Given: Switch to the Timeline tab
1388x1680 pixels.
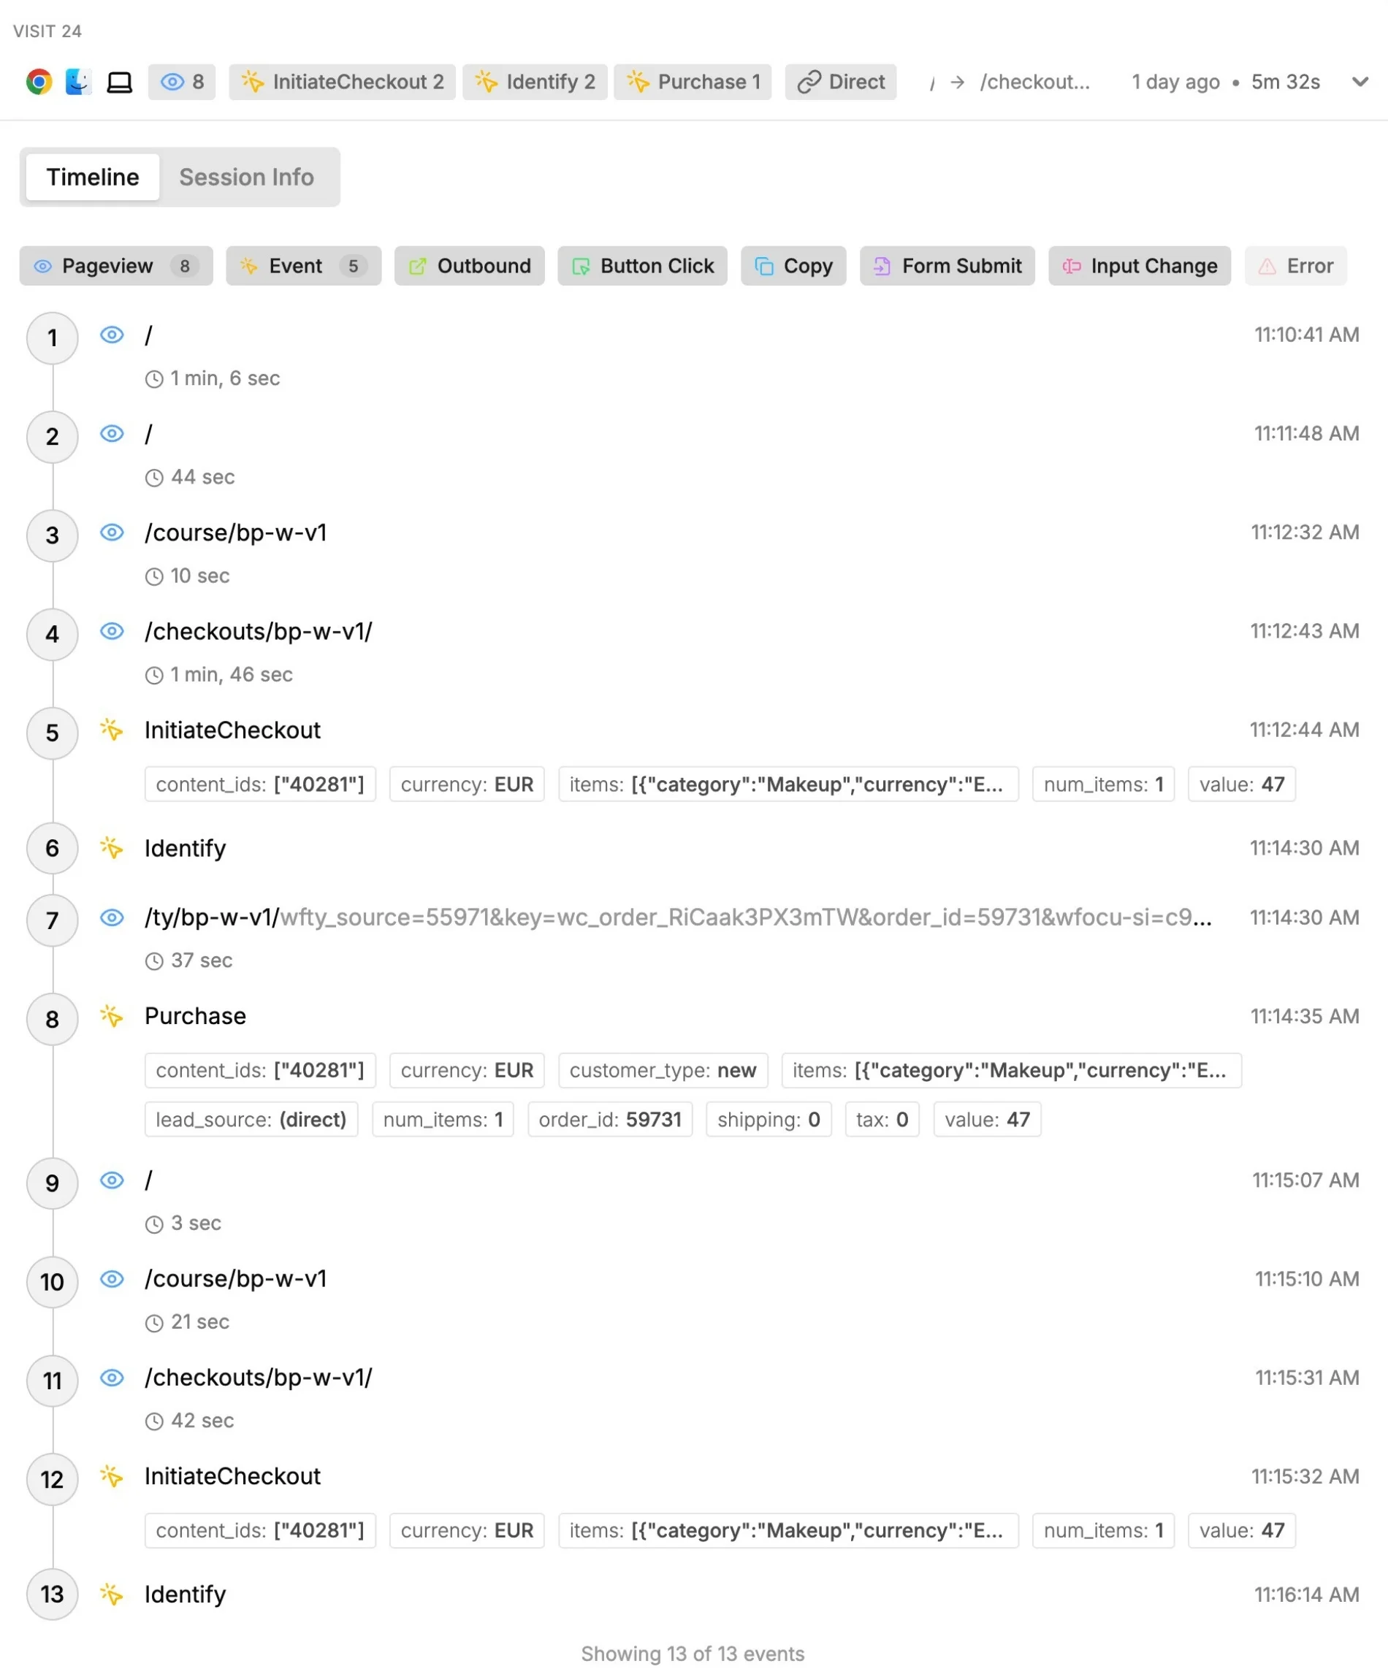Looking at the screenshot, I should tap(93, 177).
